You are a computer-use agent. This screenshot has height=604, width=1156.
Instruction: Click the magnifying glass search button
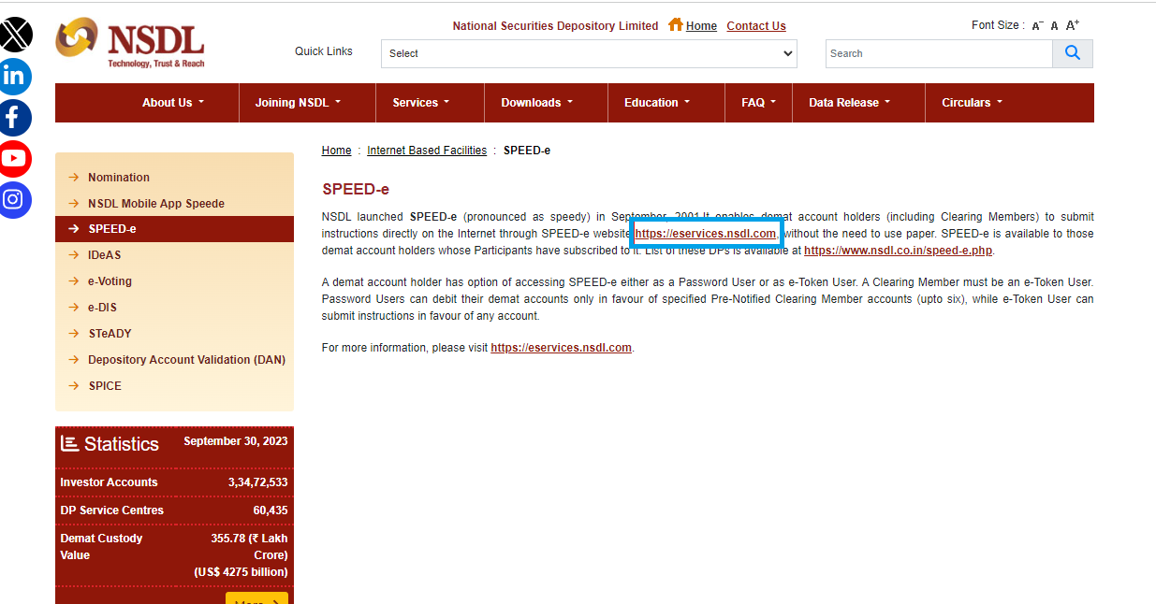1073,53
